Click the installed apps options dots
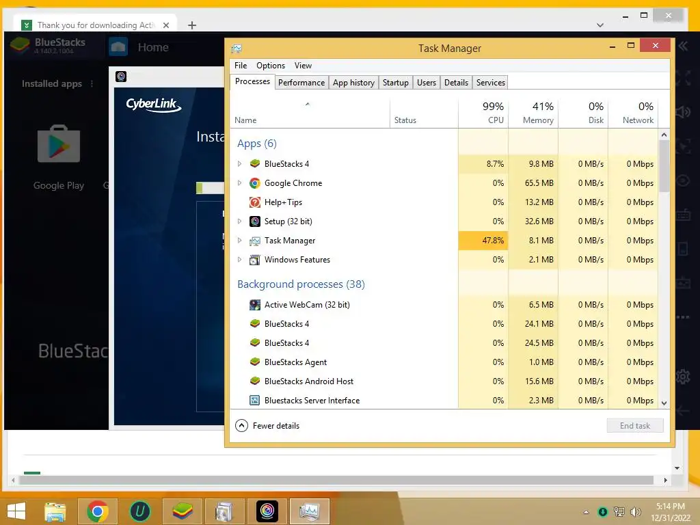Image resolution: width=700 pixels, height=525 pixels. (x=92, y=83)
